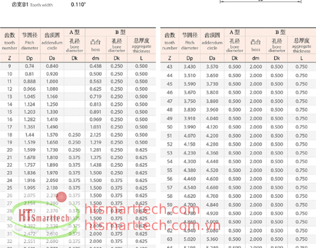Select addendum circle value 4.920
This screenshot has height=248, width=316.
click(x=212, y=214)
